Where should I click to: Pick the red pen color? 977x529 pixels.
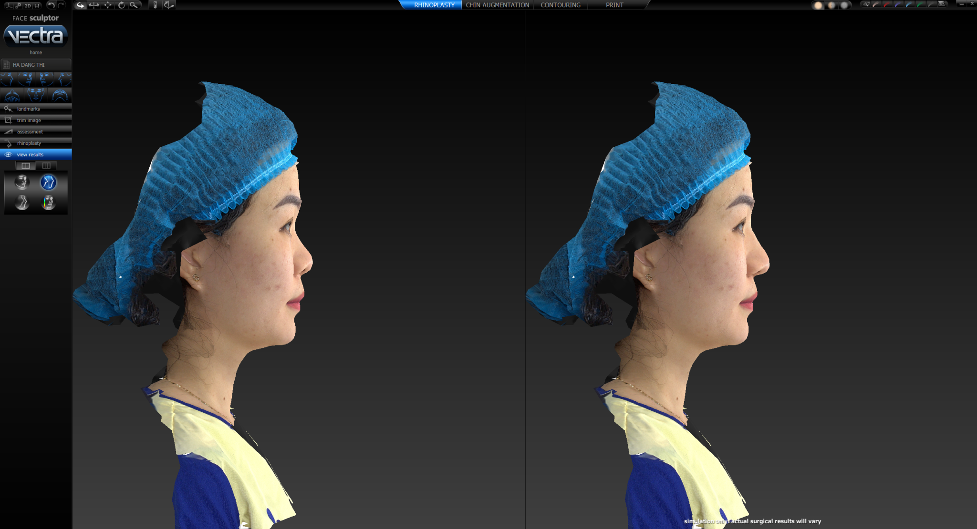[887, 4]
